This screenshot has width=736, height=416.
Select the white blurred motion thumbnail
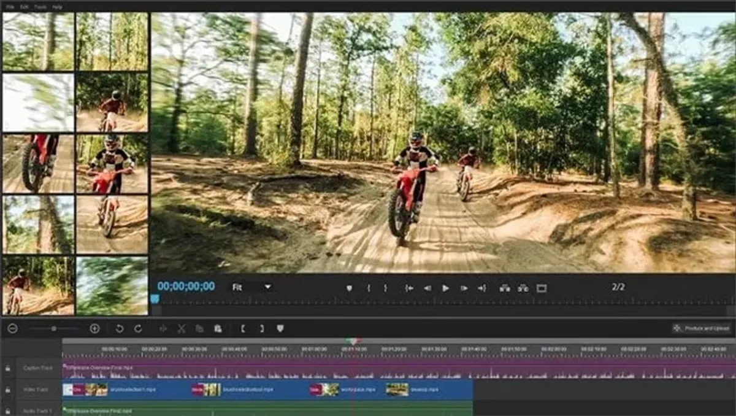click(x=38, y=103)
